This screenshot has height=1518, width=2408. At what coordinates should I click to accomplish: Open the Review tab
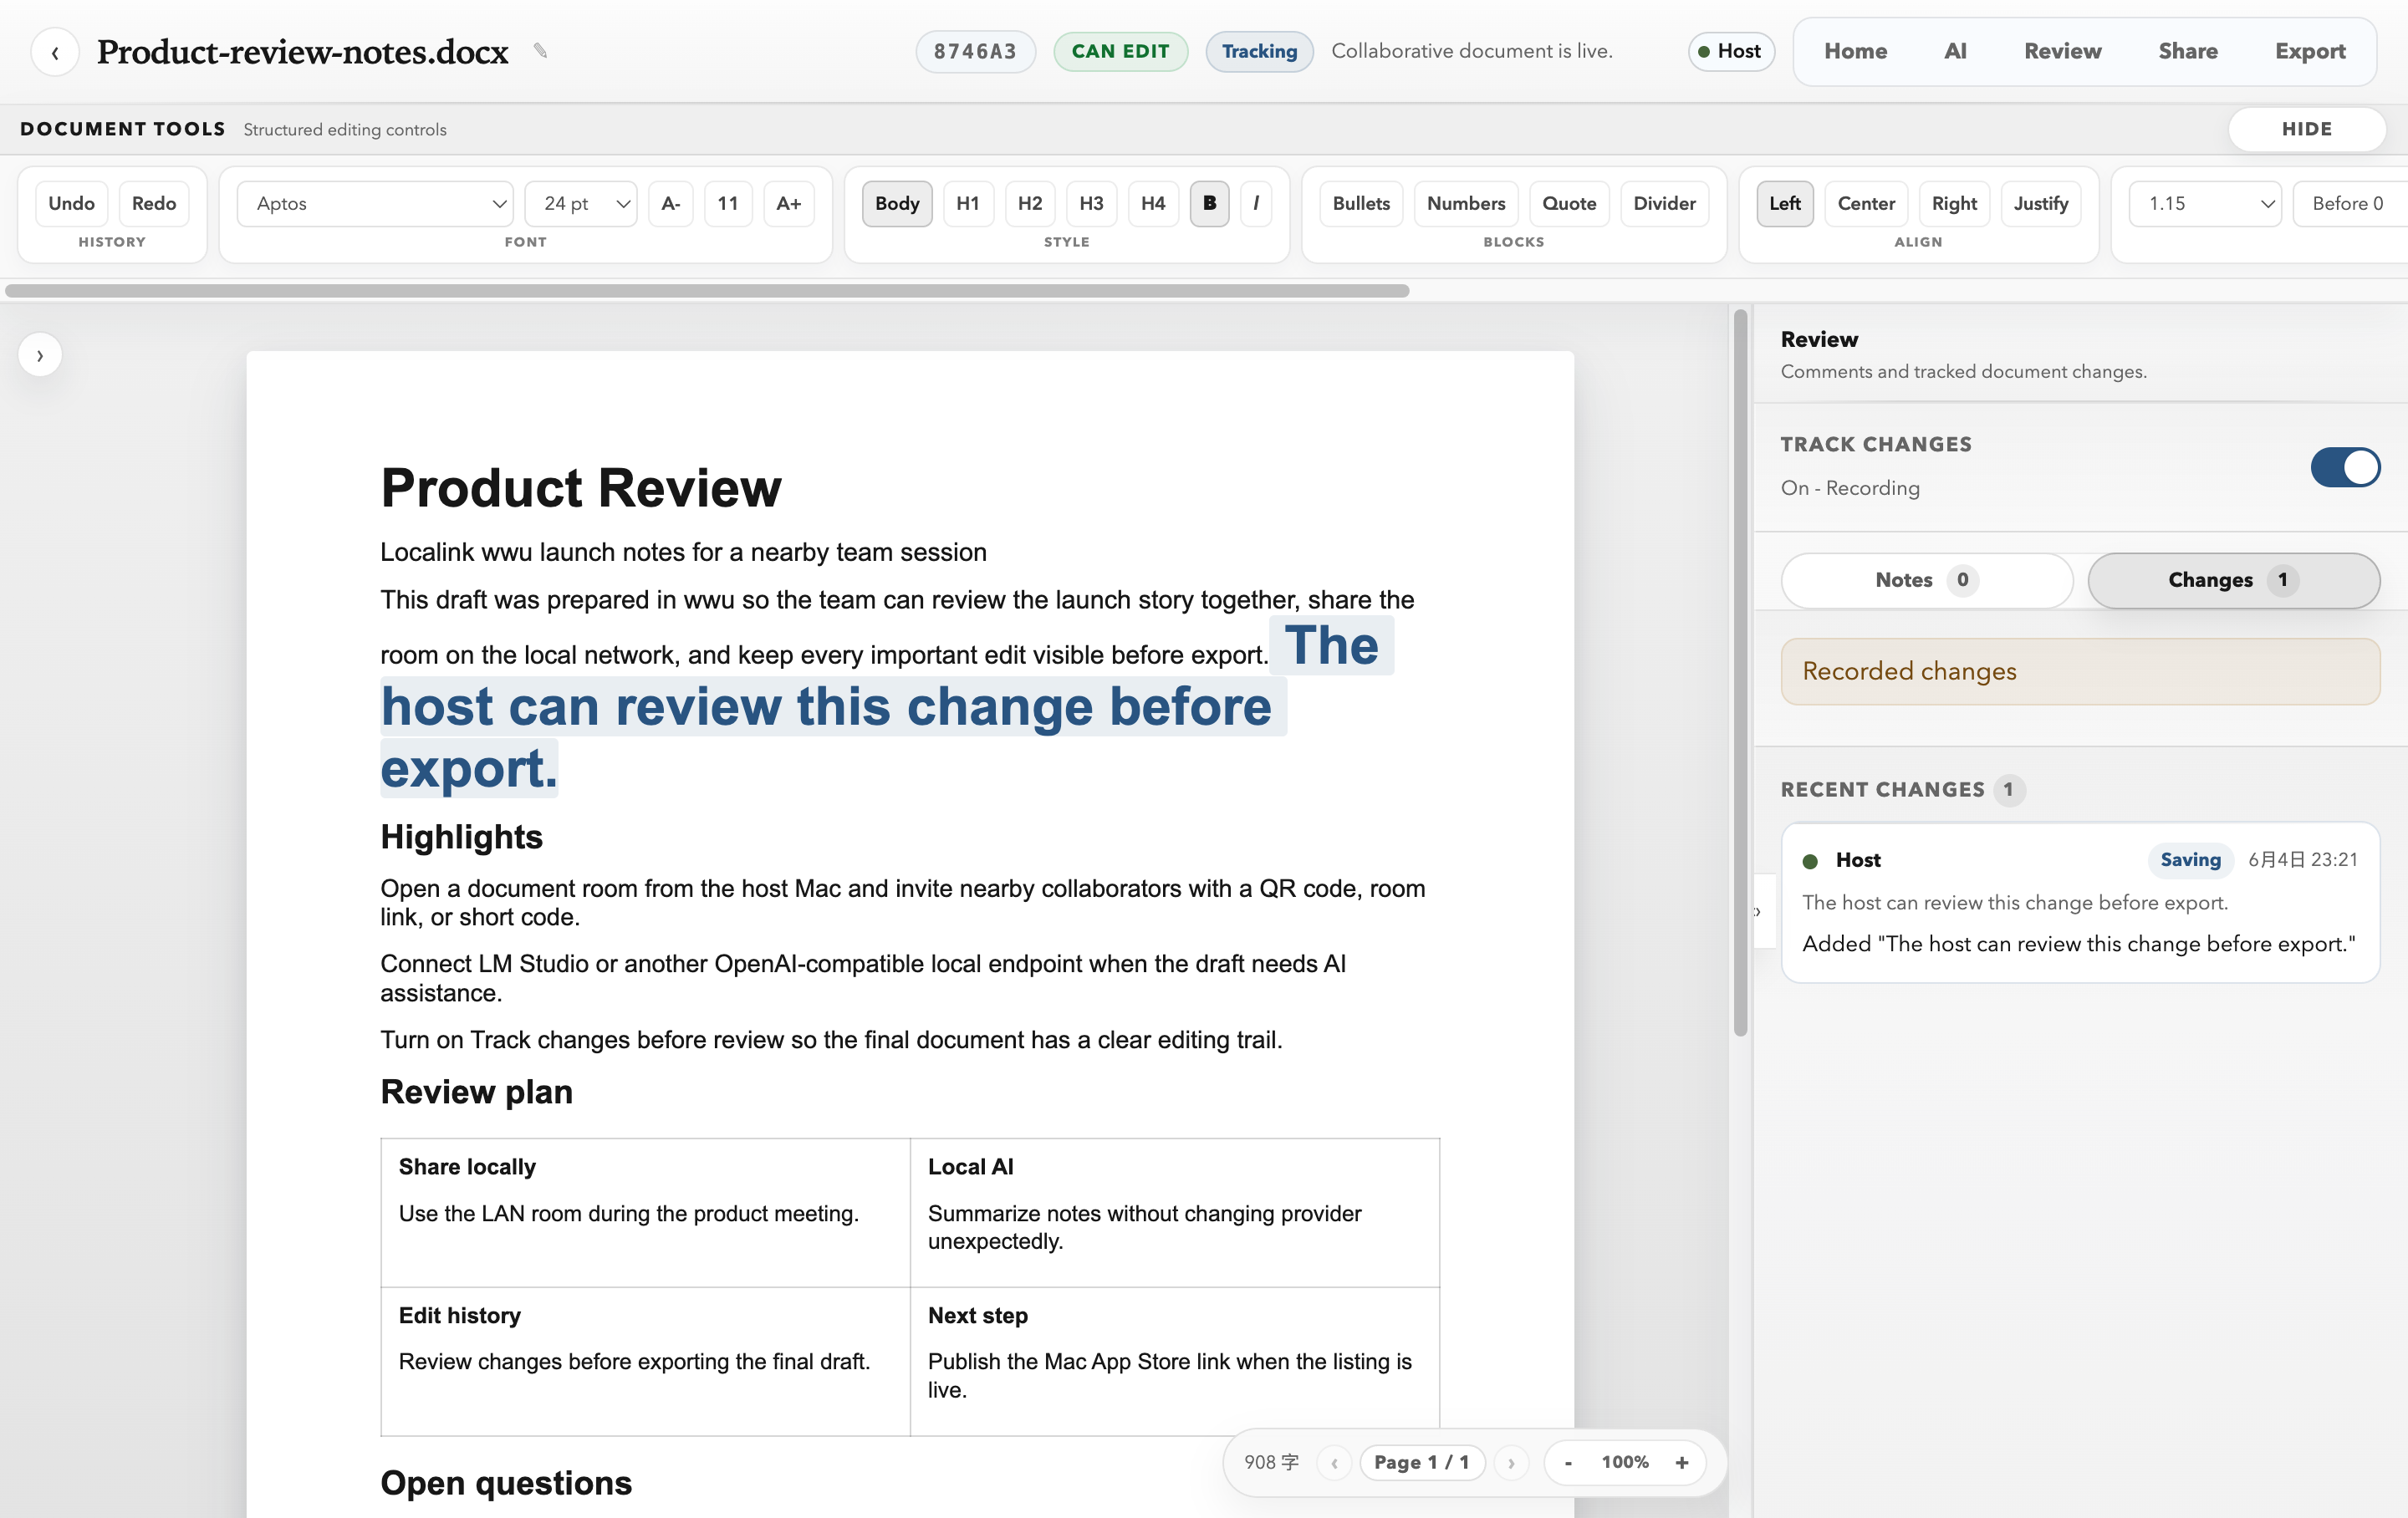(2062, 51)
